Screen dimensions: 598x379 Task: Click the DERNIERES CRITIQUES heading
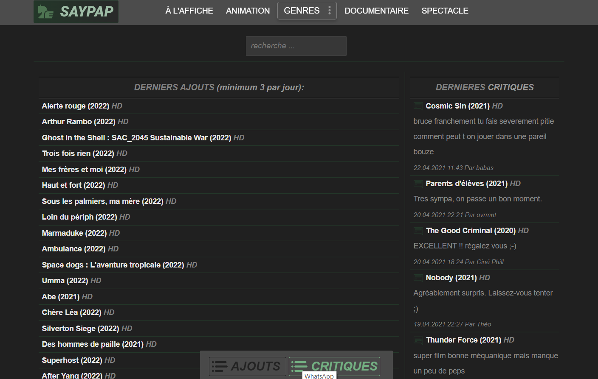click(x=485, y=87)
